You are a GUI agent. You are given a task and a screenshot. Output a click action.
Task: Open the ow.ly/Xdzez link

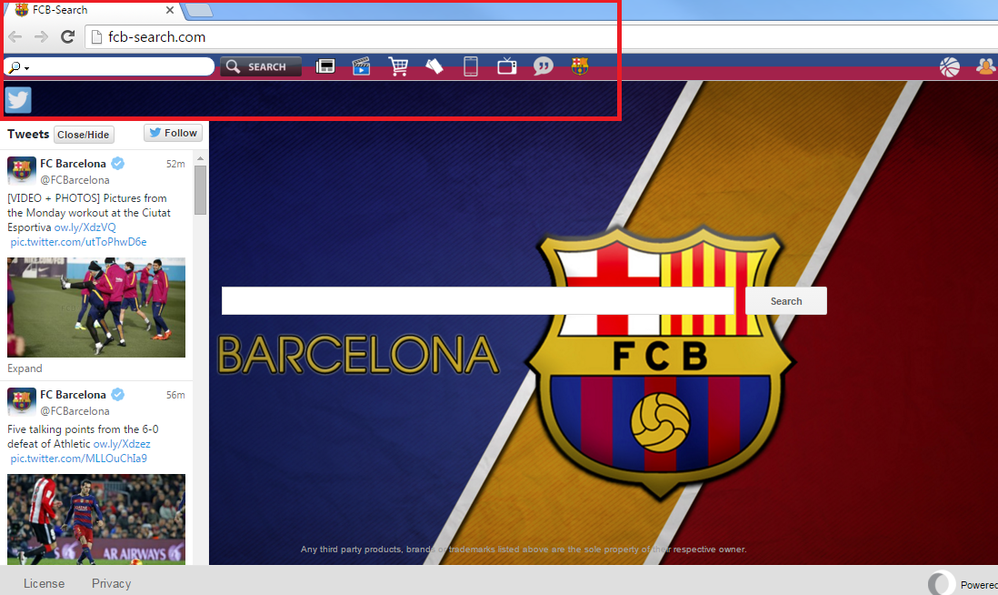click(x=122, y=444)
